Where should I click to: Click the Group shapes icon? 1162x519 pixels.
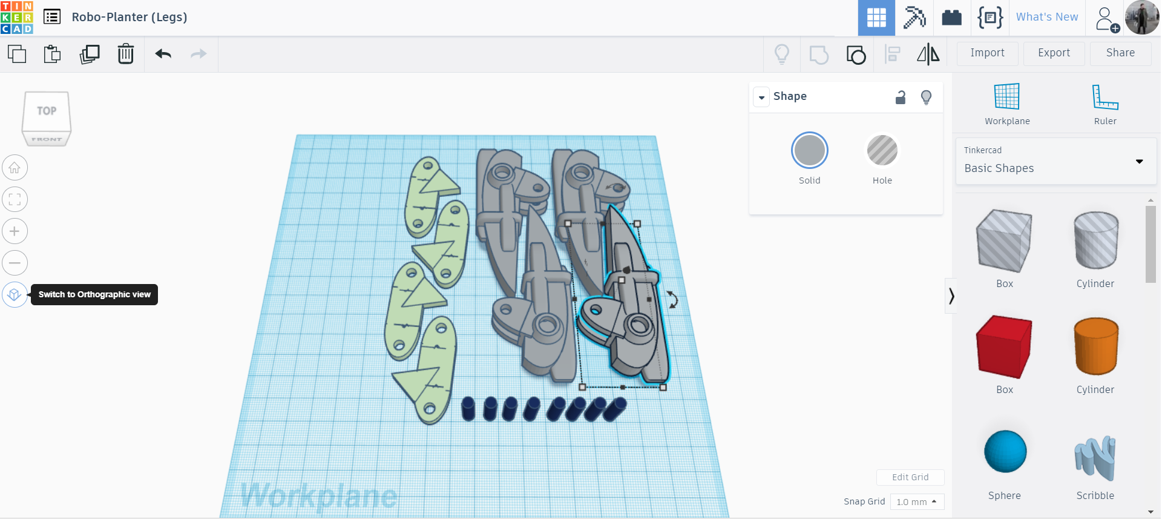819,55
